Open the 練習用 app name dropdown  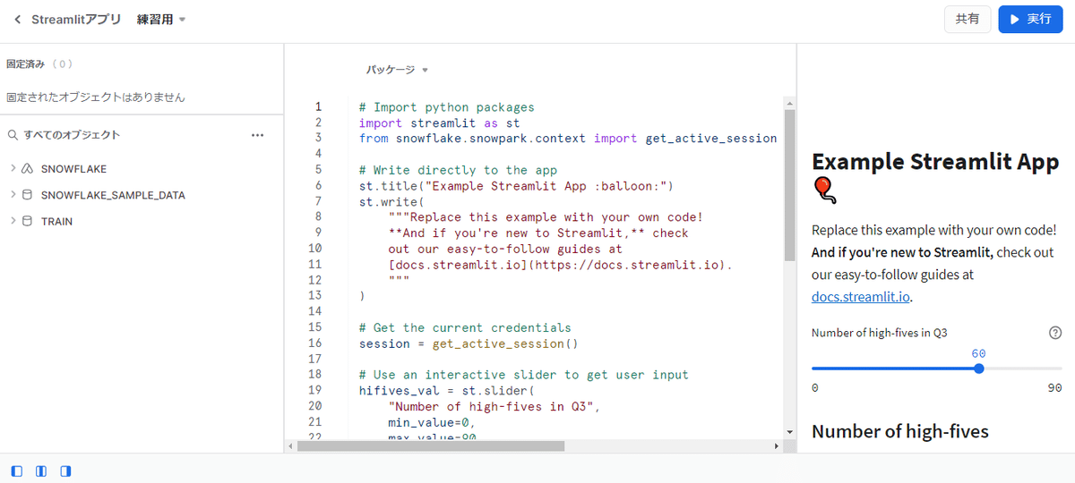click(x=161, y=19)
